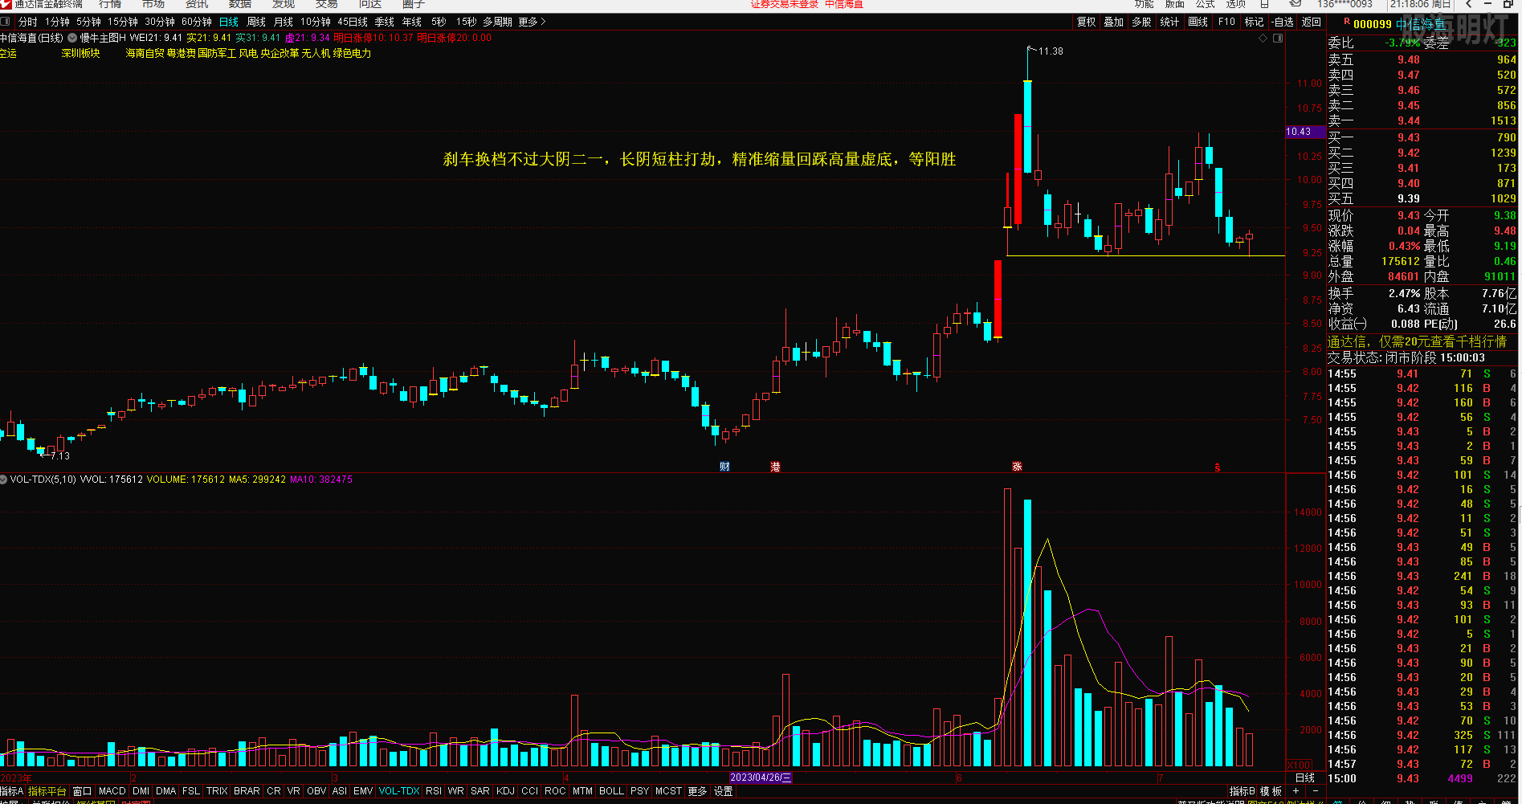Screen dimensions: 1522x804
Task: Select the 周线 weekly period
Action: [256, 22]
